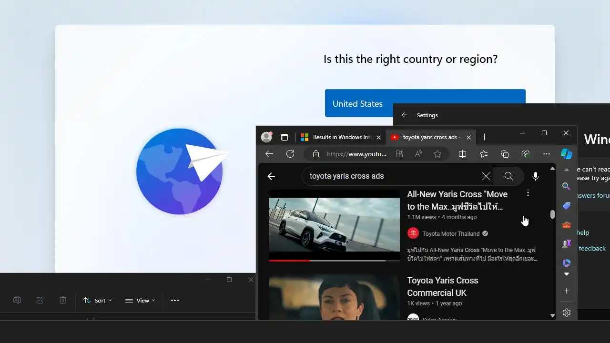Open Edge sidebar Search icon

[x=566, y=186]
